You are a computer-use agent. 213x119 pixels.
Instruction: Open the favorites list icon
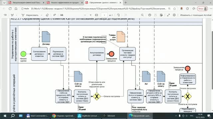coord(194,9)
